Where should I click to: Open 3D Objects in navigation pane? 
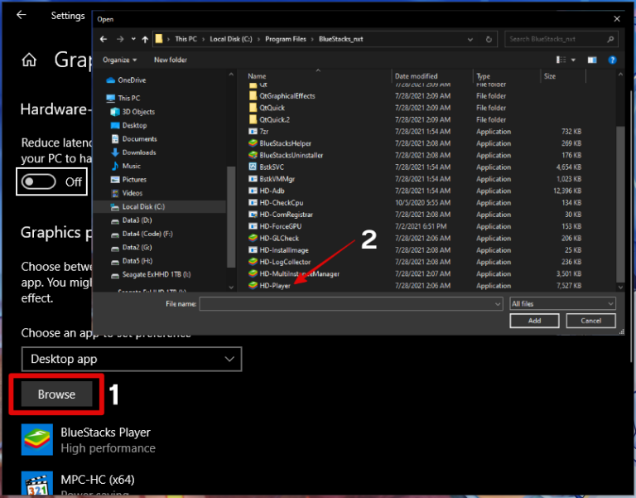point(132,112)
